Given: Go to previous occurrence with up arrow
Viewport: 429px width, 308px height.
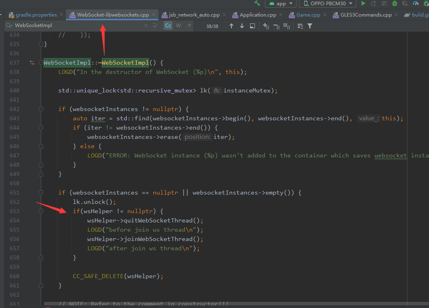Looking at the screenshot, I should 231,26.
